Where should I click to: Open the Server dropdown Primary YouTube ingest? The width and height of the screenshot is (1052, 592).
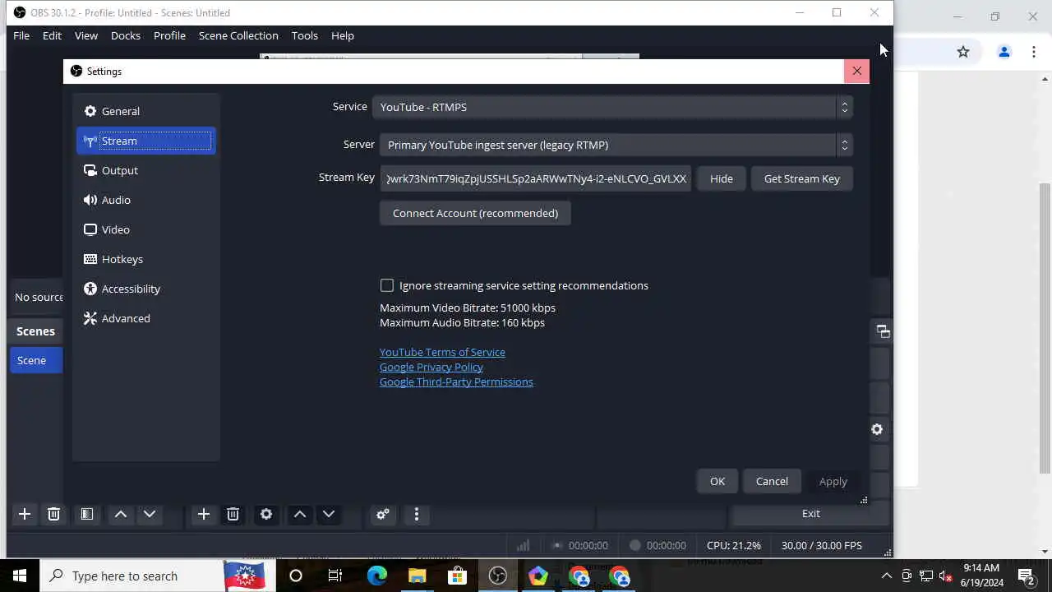pos(616,145)
